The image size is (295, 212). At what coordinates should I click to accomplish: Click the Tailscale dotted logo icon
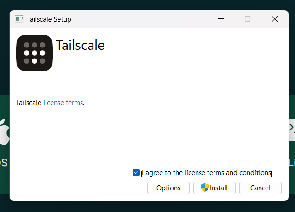click(x=35, y=53)
